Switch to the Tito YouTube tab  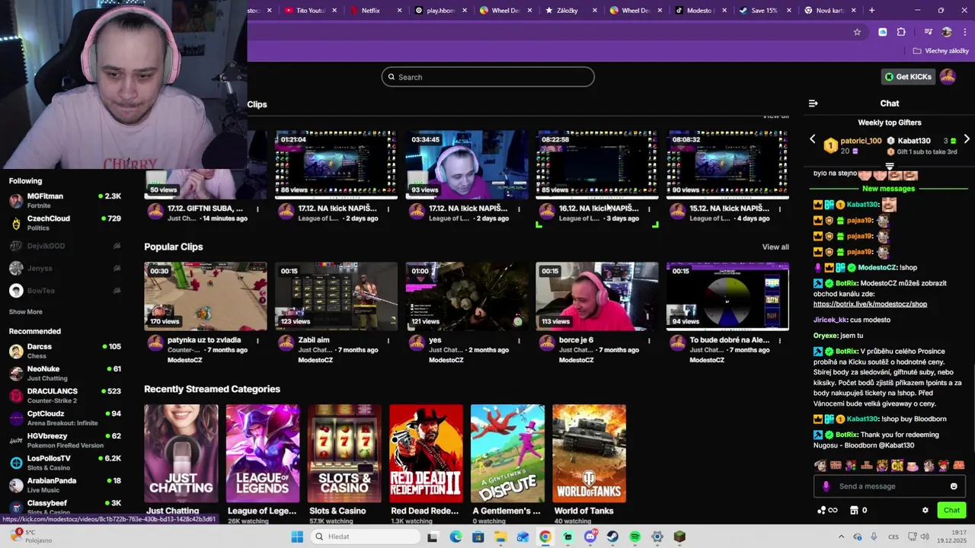tap(310, 11)
